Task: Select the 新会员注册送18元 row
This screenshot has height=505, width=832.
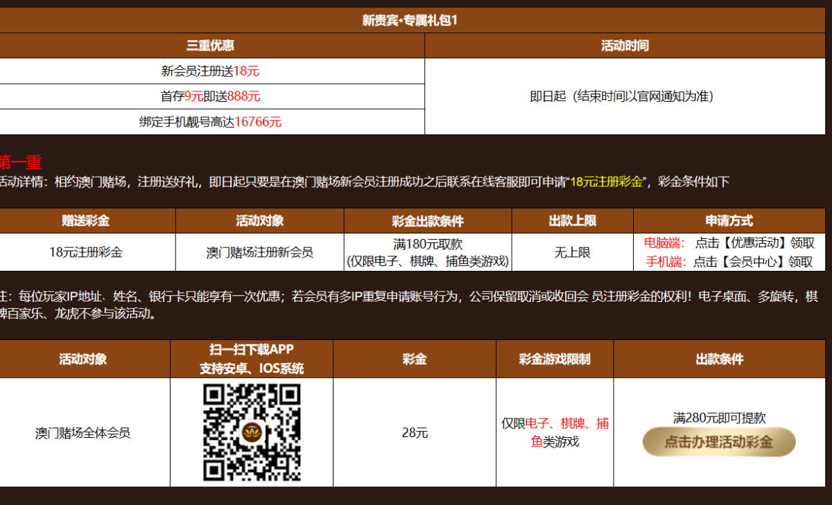Action: pos(210,71)
